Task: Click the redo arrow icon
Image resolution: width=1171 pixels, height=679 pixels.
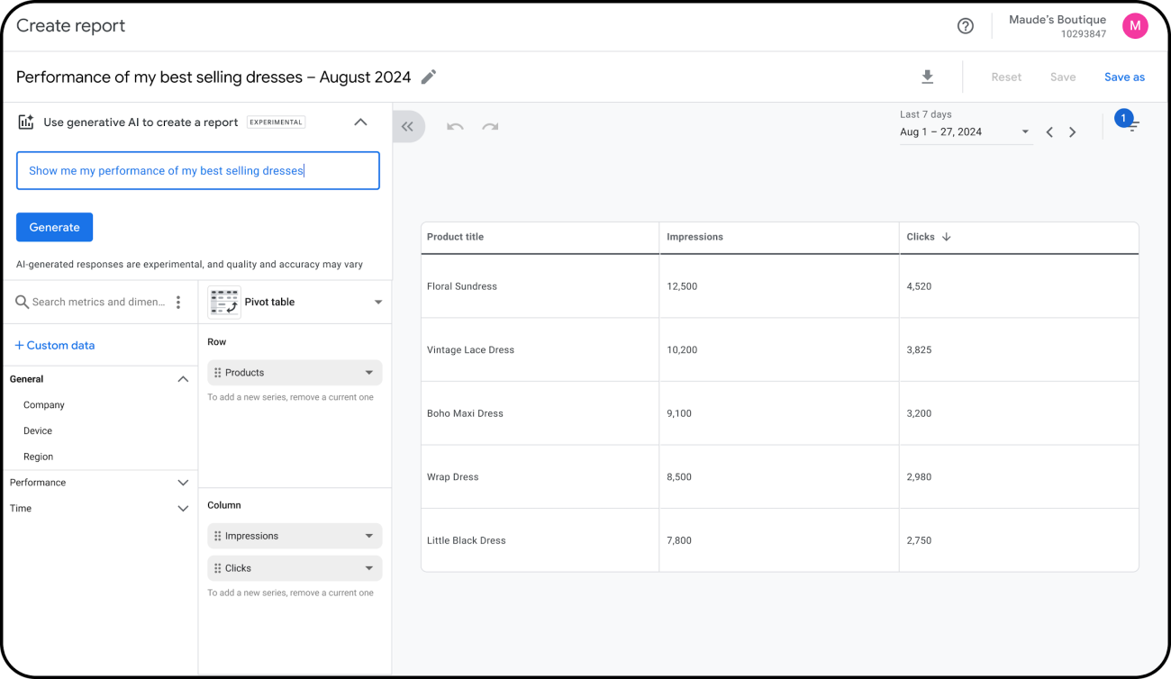Action: (x=490, y=127)
